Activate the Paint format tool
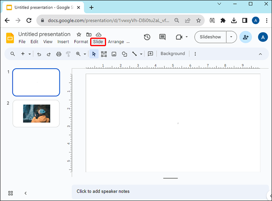This screenshot has width=272, height=201. (x=68, y=54)
